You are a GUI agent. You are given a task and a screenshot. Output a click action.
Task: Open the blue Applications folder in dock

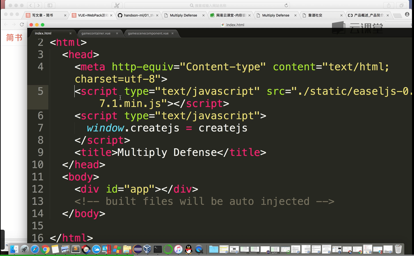pyautogui.click(x=214, y=249)
